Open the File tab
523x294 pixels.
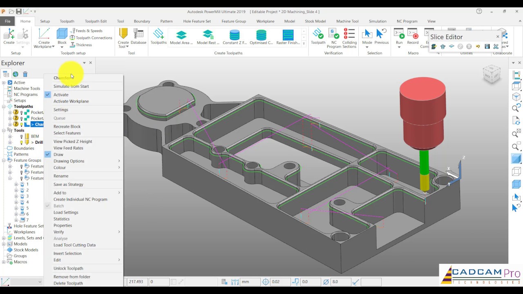[x=7, y=21]
